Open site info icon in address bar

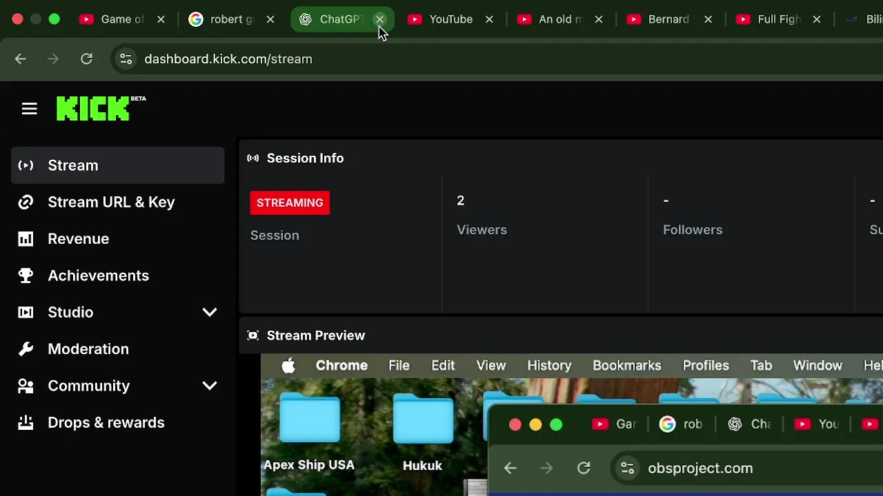pos(126,59)
